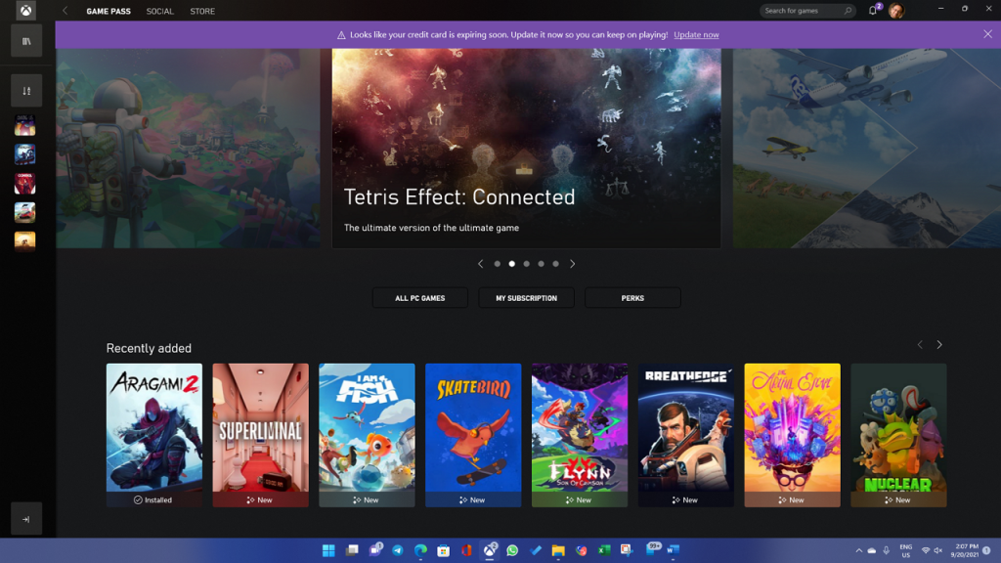Dismiss the credit card banner with the X
This screenshot has width=1001, height=563.
[x=986, y=34]
